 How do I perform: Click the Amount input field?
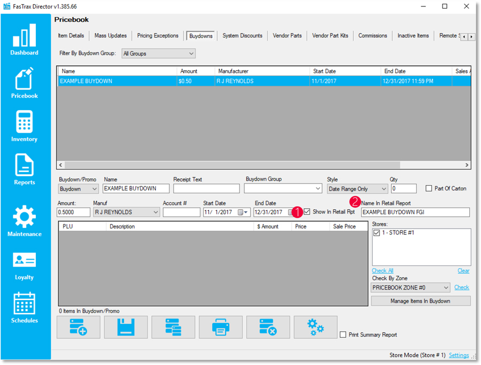(74, 212)
